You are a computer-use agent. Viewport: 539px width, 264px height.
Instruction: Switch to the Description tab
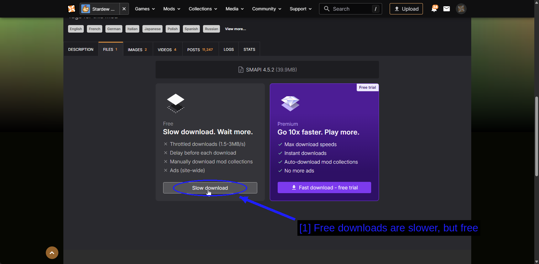coord(81,50)
